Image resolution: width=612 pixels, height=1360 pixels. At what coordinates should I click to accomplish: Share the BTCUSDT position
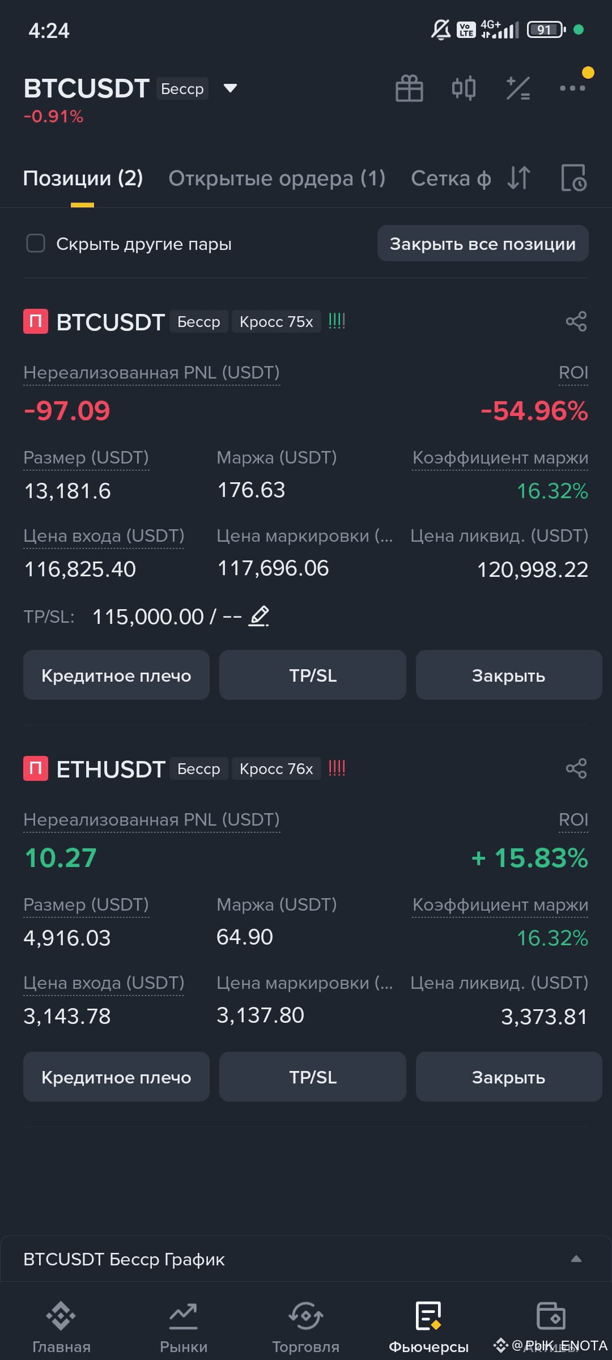[576, 321]
